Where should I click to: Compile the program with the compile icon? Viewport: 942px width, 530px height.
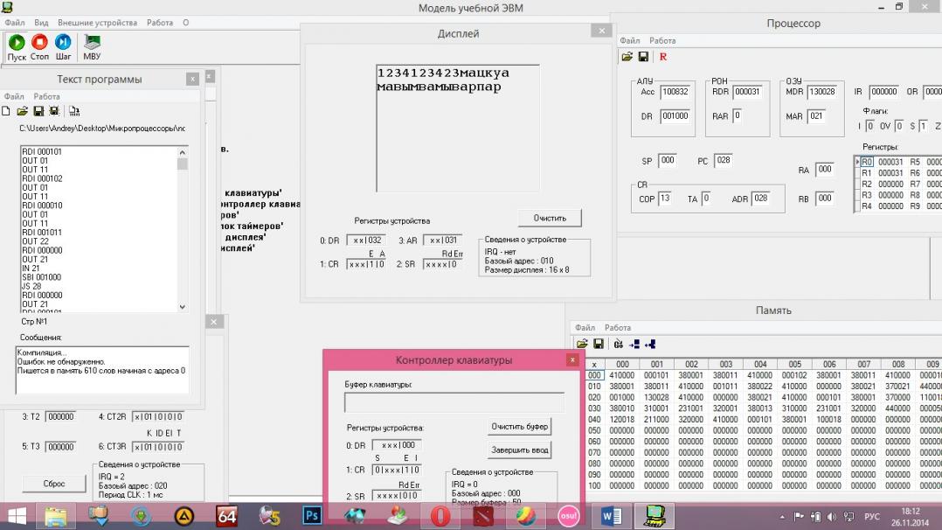click(x=74, y=111)
